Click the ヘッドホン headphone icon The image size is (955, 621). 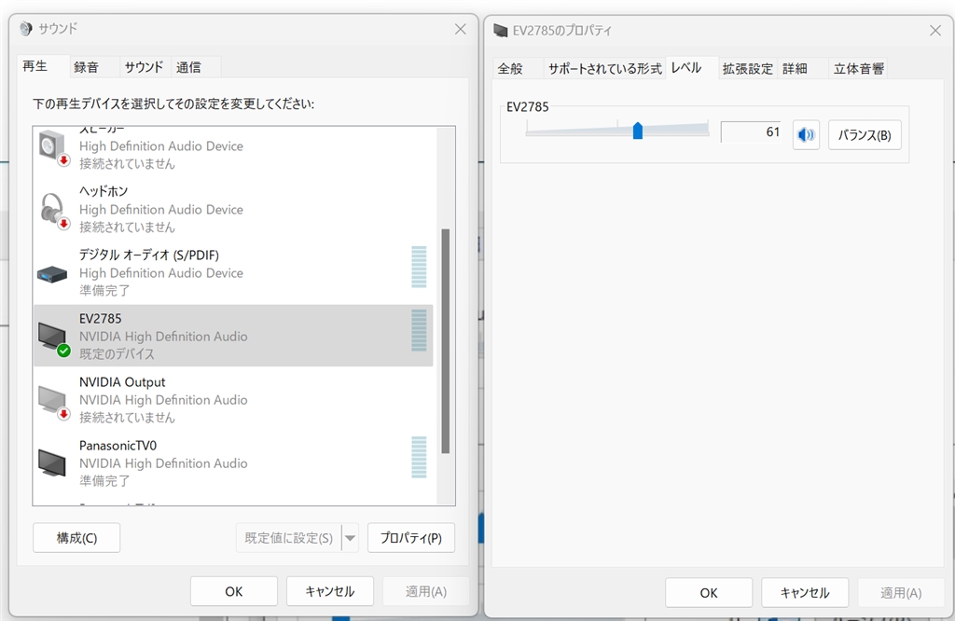coord(54,211)
